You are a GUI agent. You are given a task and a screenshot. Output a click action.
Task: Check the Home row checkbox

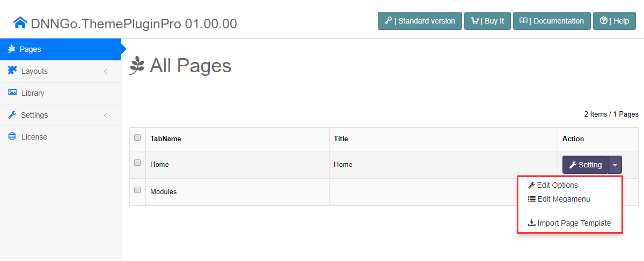[137, 163]
